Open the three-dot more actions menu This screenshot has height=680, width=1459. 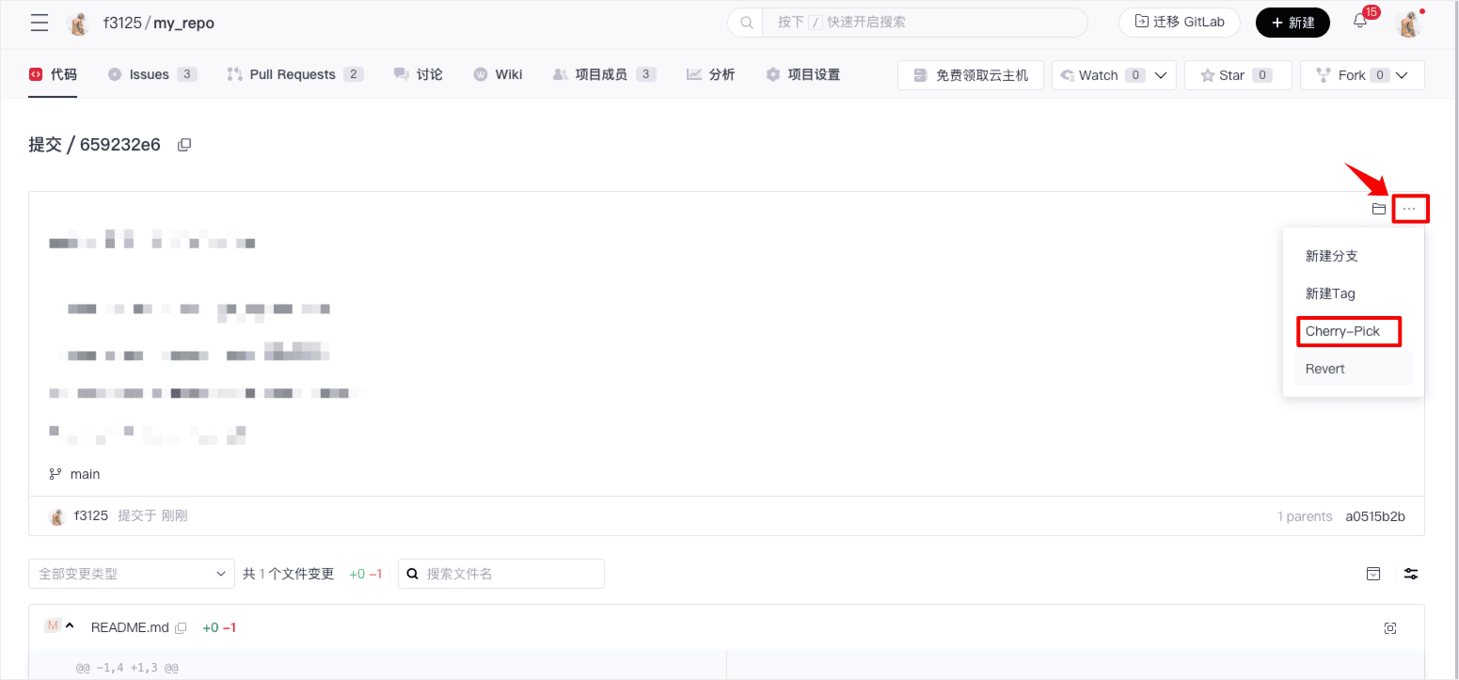1409,209
